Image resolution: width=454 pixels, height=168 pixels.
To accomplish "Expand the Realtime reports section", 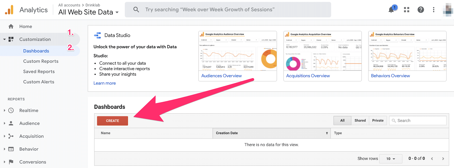I will 4,110.
